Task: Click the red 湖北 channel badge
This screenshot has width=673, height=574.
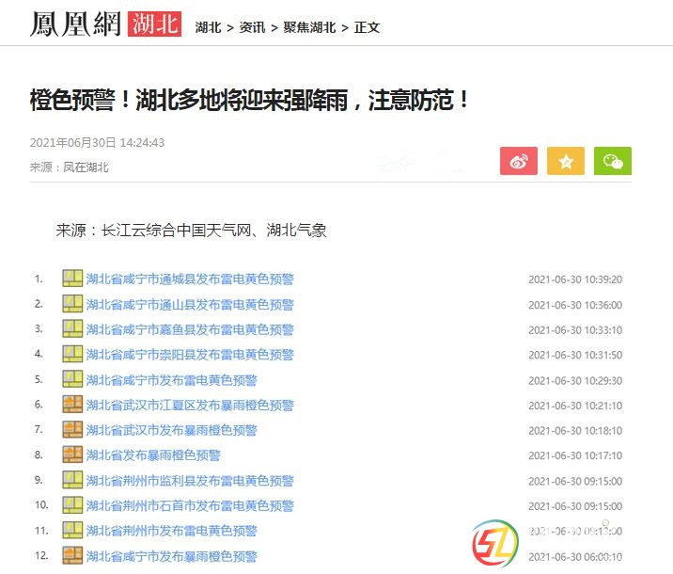Action: (x=153, y=24)
